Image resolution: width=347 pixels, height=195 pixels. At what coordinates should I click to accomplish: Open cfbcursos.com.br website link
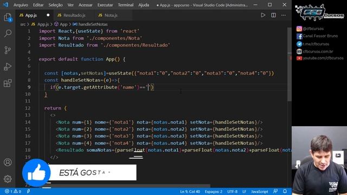point(318,51)
